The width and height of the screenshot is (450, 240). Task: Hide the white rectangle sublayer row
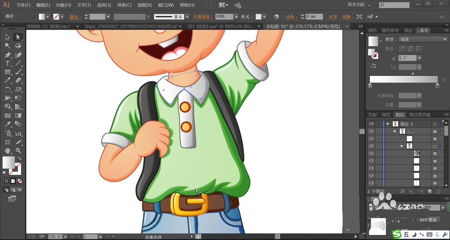click(371, 139)
